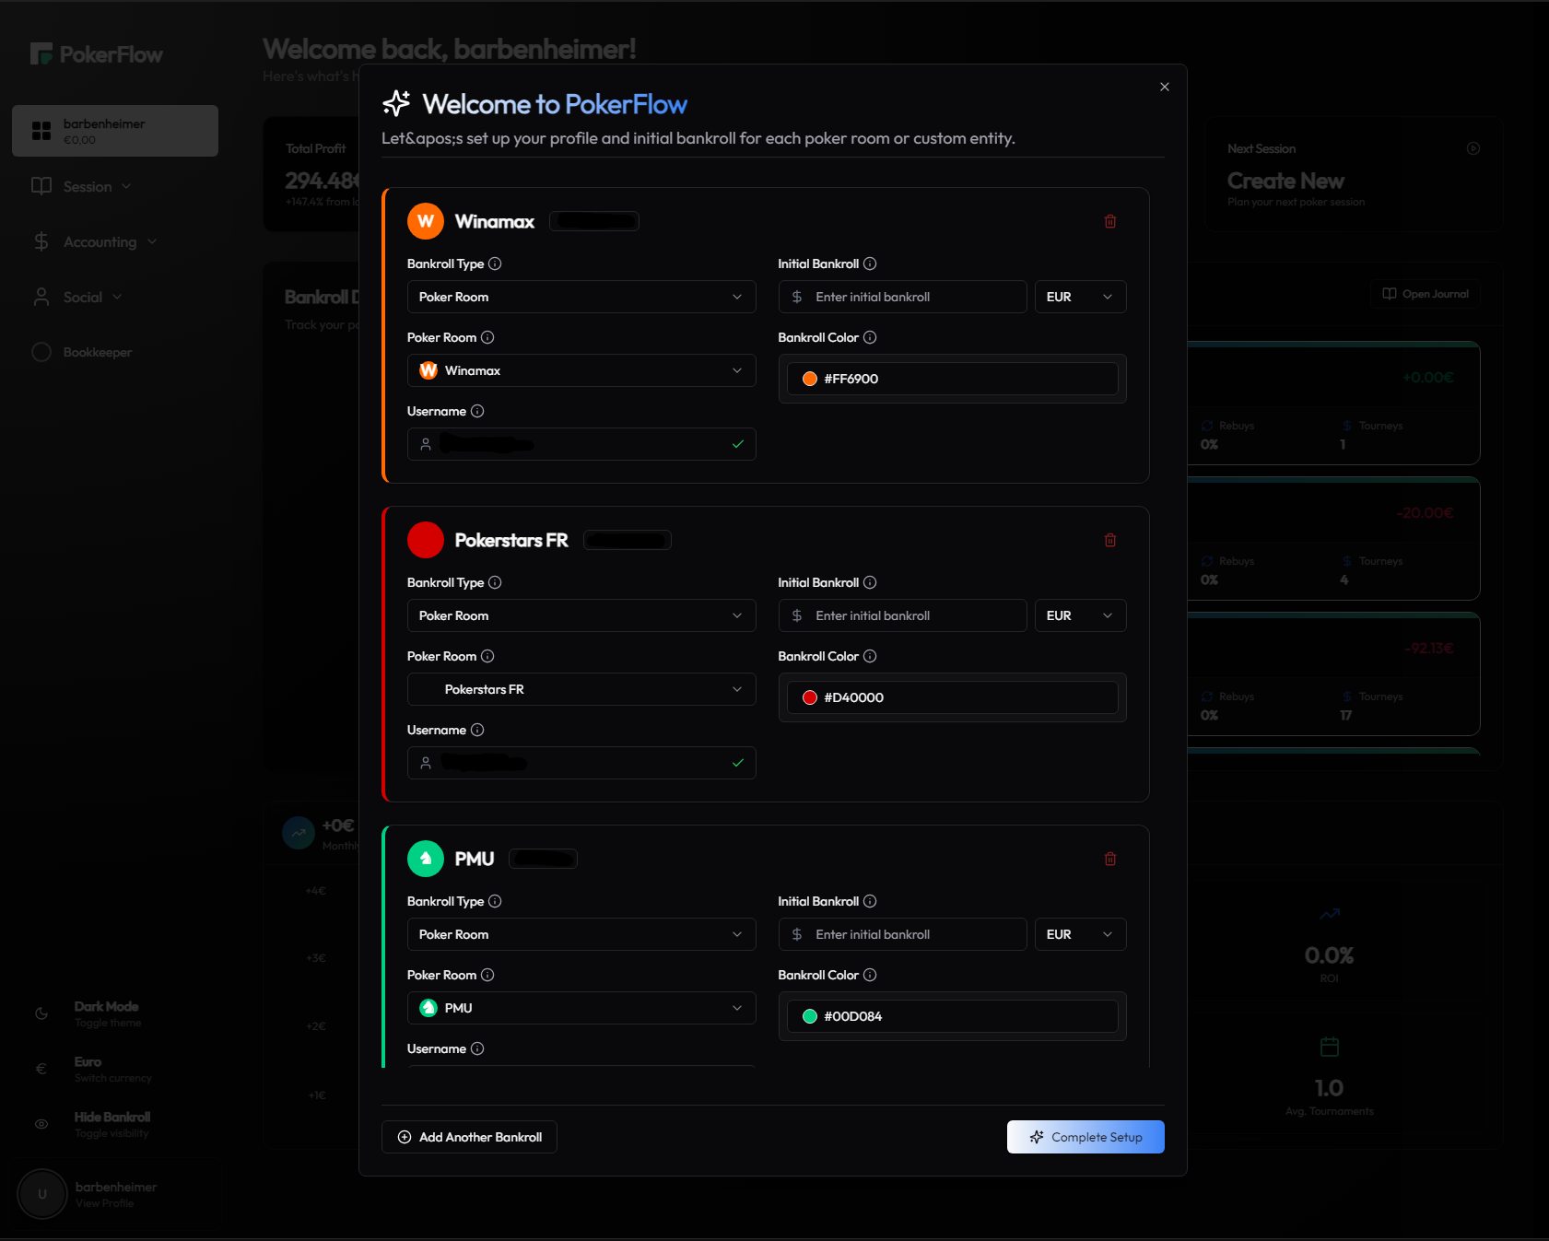Delete the Pokerstars FR bankroll with trash icon
The image size is (1549, 1241).
[x=1110, y=540]
